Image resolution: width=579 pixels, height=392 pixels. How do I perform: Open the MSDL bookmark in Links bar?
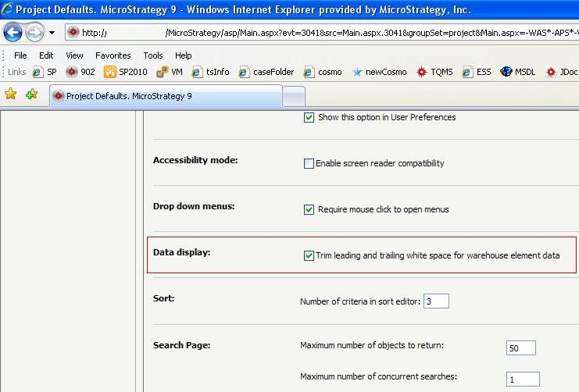pos(517,72)
